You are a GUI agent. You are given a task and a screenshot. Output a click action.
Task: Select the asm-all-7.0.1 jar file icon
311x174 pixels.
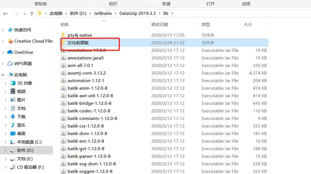tap(64, 65)
